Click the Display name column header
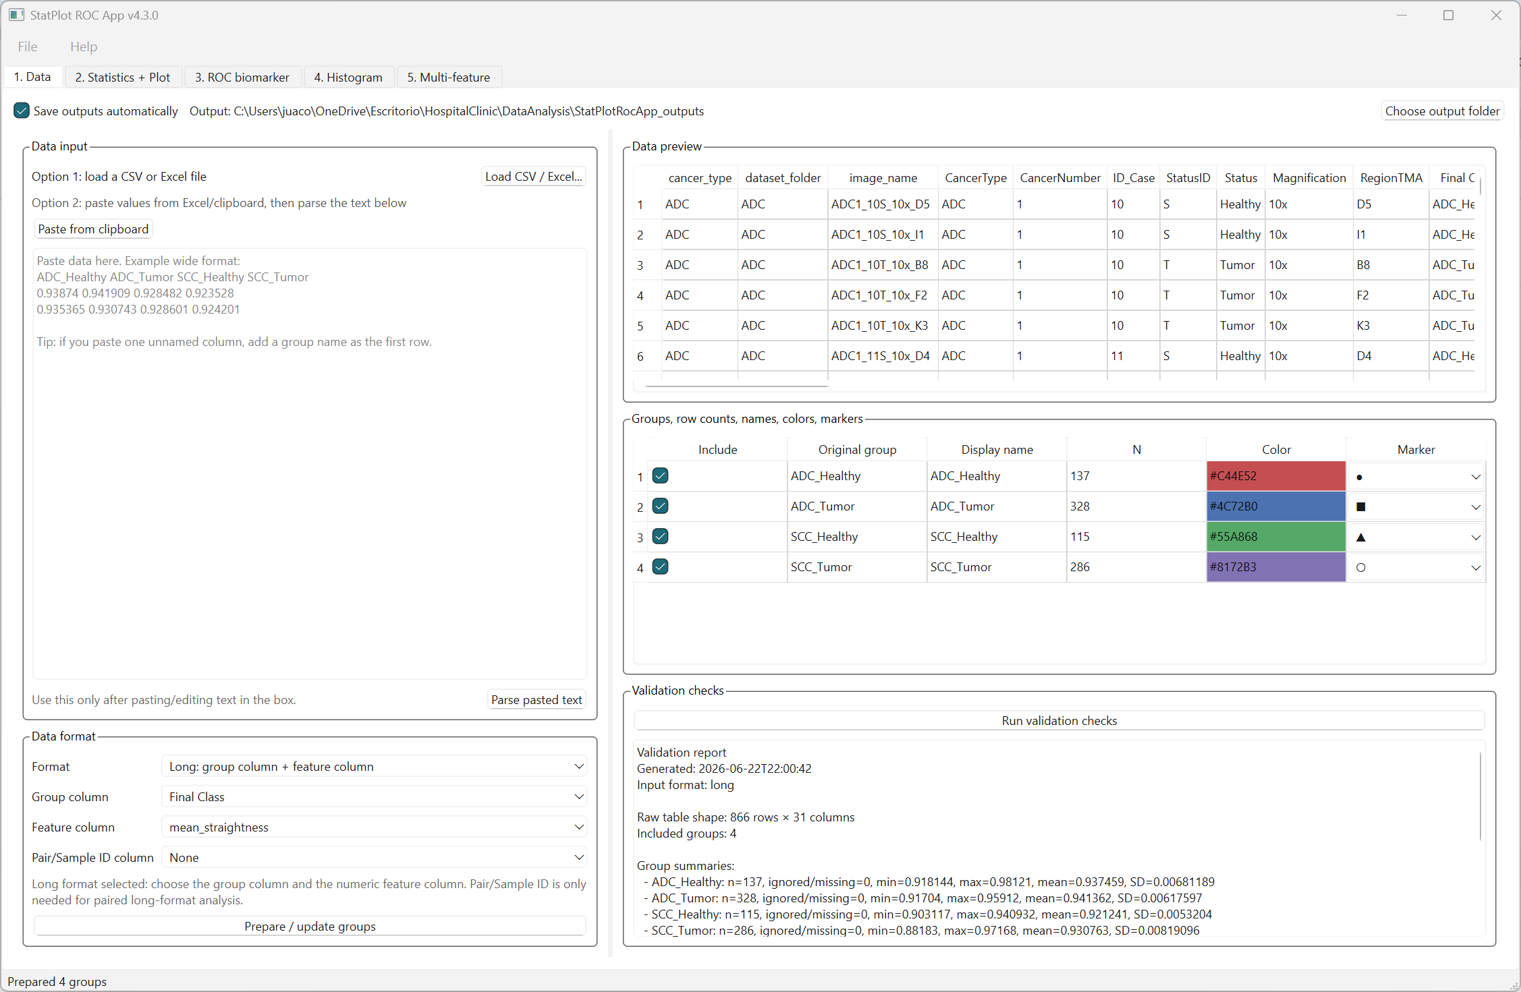The height and width of the screenshot is (992, 1521). pos(997,450)
